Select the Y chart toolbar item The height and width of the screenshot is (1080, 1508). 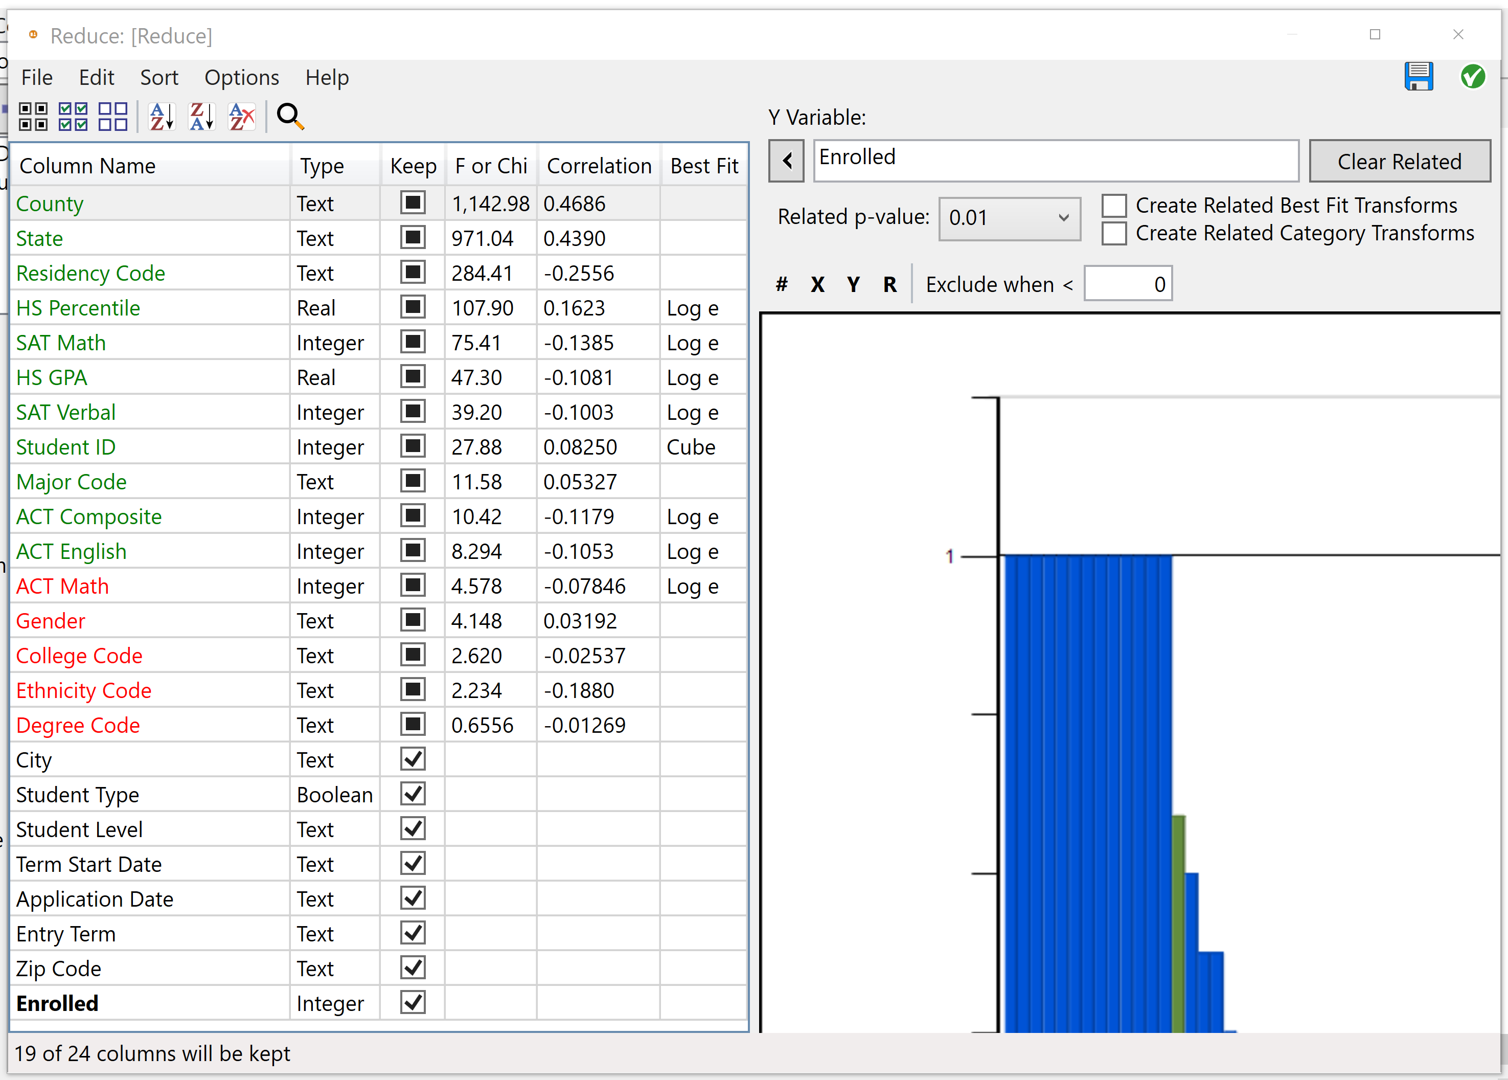pyautogui.click(x=853, y=285)
